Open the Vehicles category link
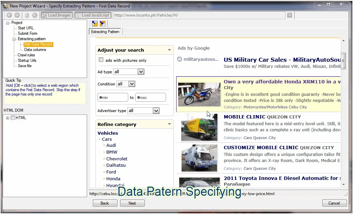The height and width of the screenshot is (214, 353). tap(108, 133)
